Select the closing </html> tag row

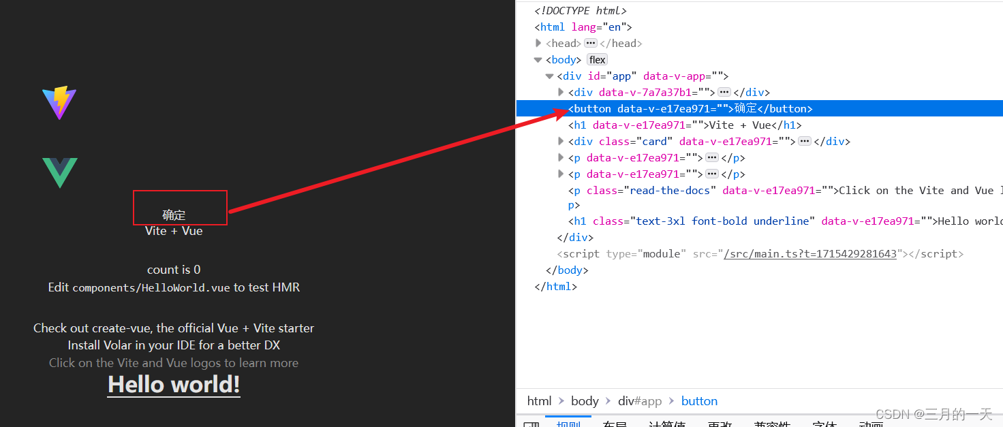coord(556,287)
